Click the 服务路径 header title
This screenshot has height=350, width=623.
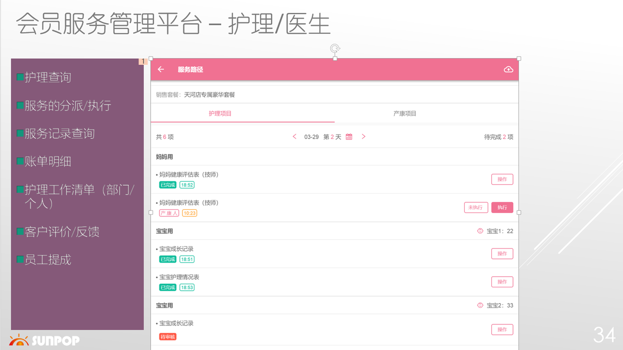tap(190, 69)
